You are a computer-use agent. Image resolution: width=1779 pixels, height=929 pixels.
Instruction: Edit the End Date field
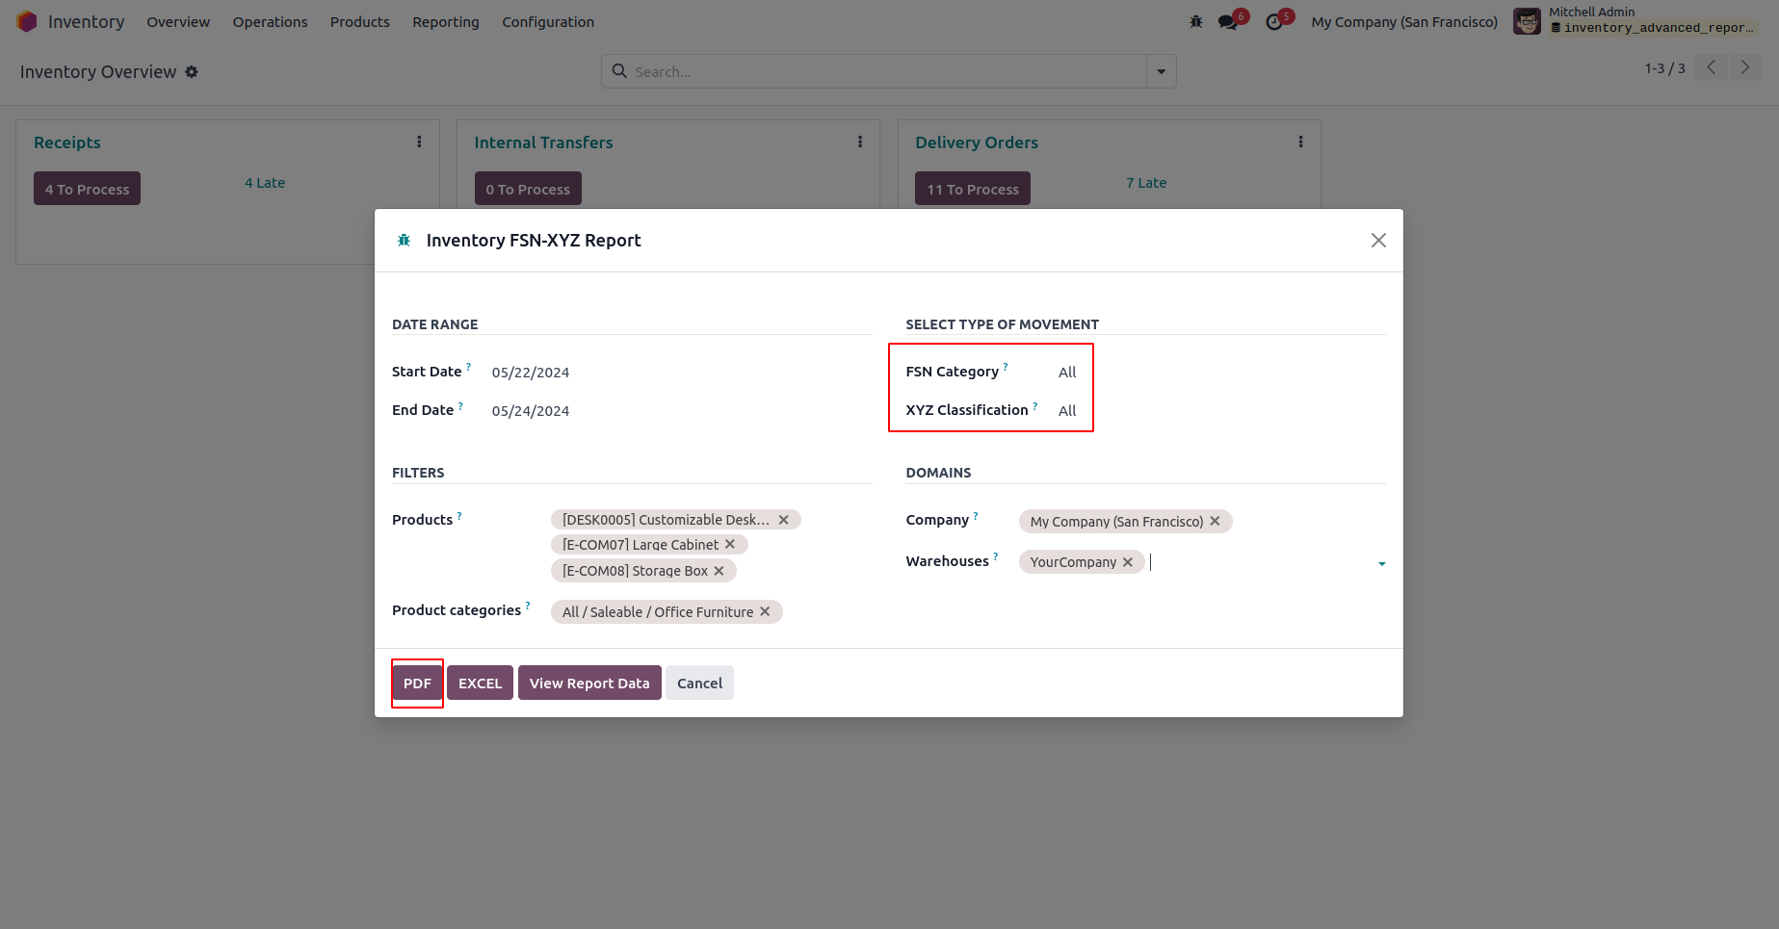[531, 411]
